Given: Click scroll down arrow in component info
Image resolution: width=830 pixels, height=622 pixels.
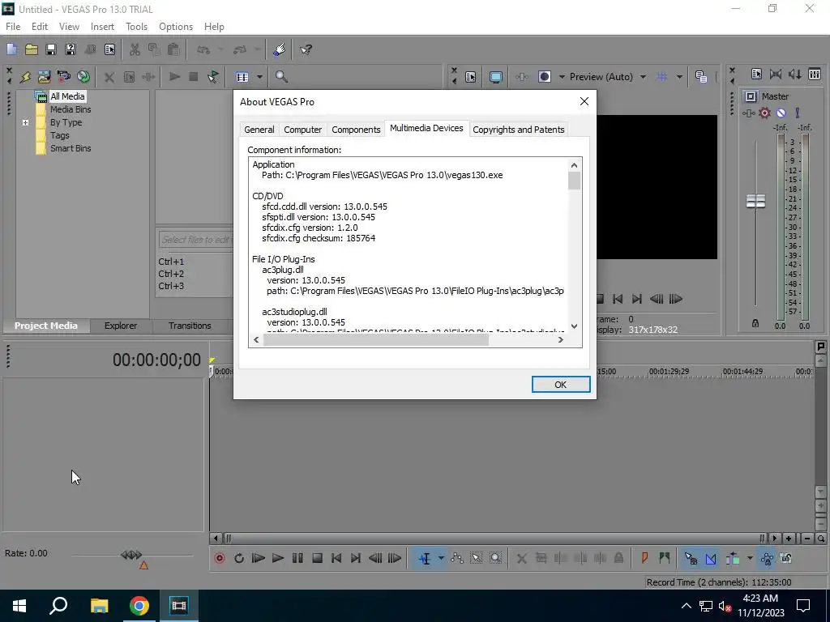Looking at the screenshot, I should (575, 326).
